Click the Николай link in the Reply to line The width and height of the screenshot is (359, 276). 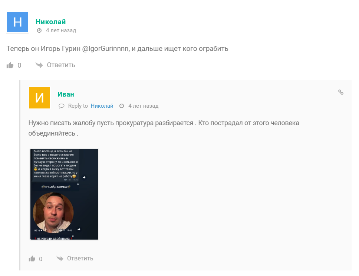(102, 105)
